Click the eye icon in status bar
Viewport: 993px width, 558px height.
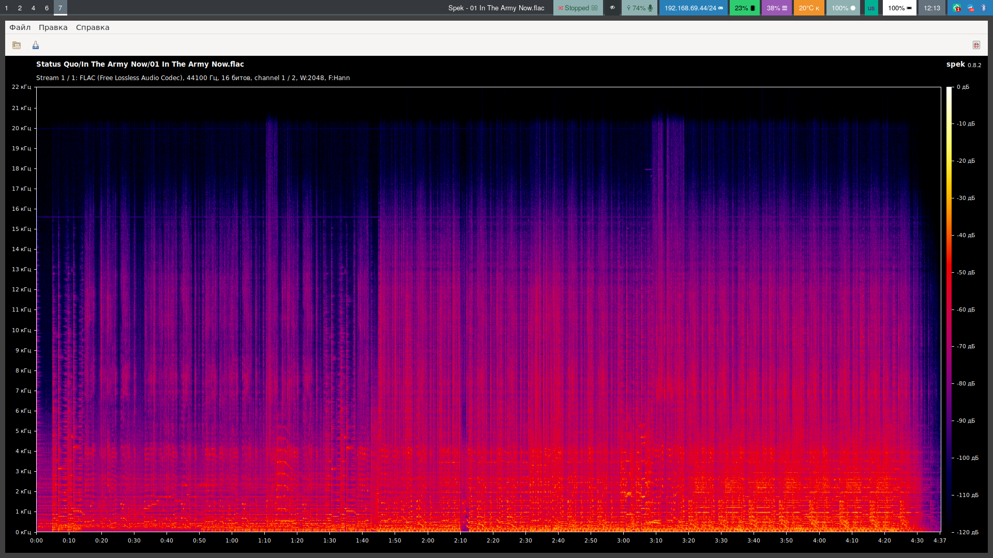point(612,8)
